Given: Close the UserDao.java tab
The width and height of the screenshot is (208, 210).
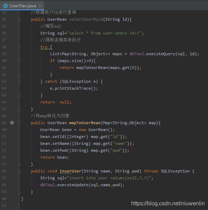Looking at the screenshot, I should 40,6.
